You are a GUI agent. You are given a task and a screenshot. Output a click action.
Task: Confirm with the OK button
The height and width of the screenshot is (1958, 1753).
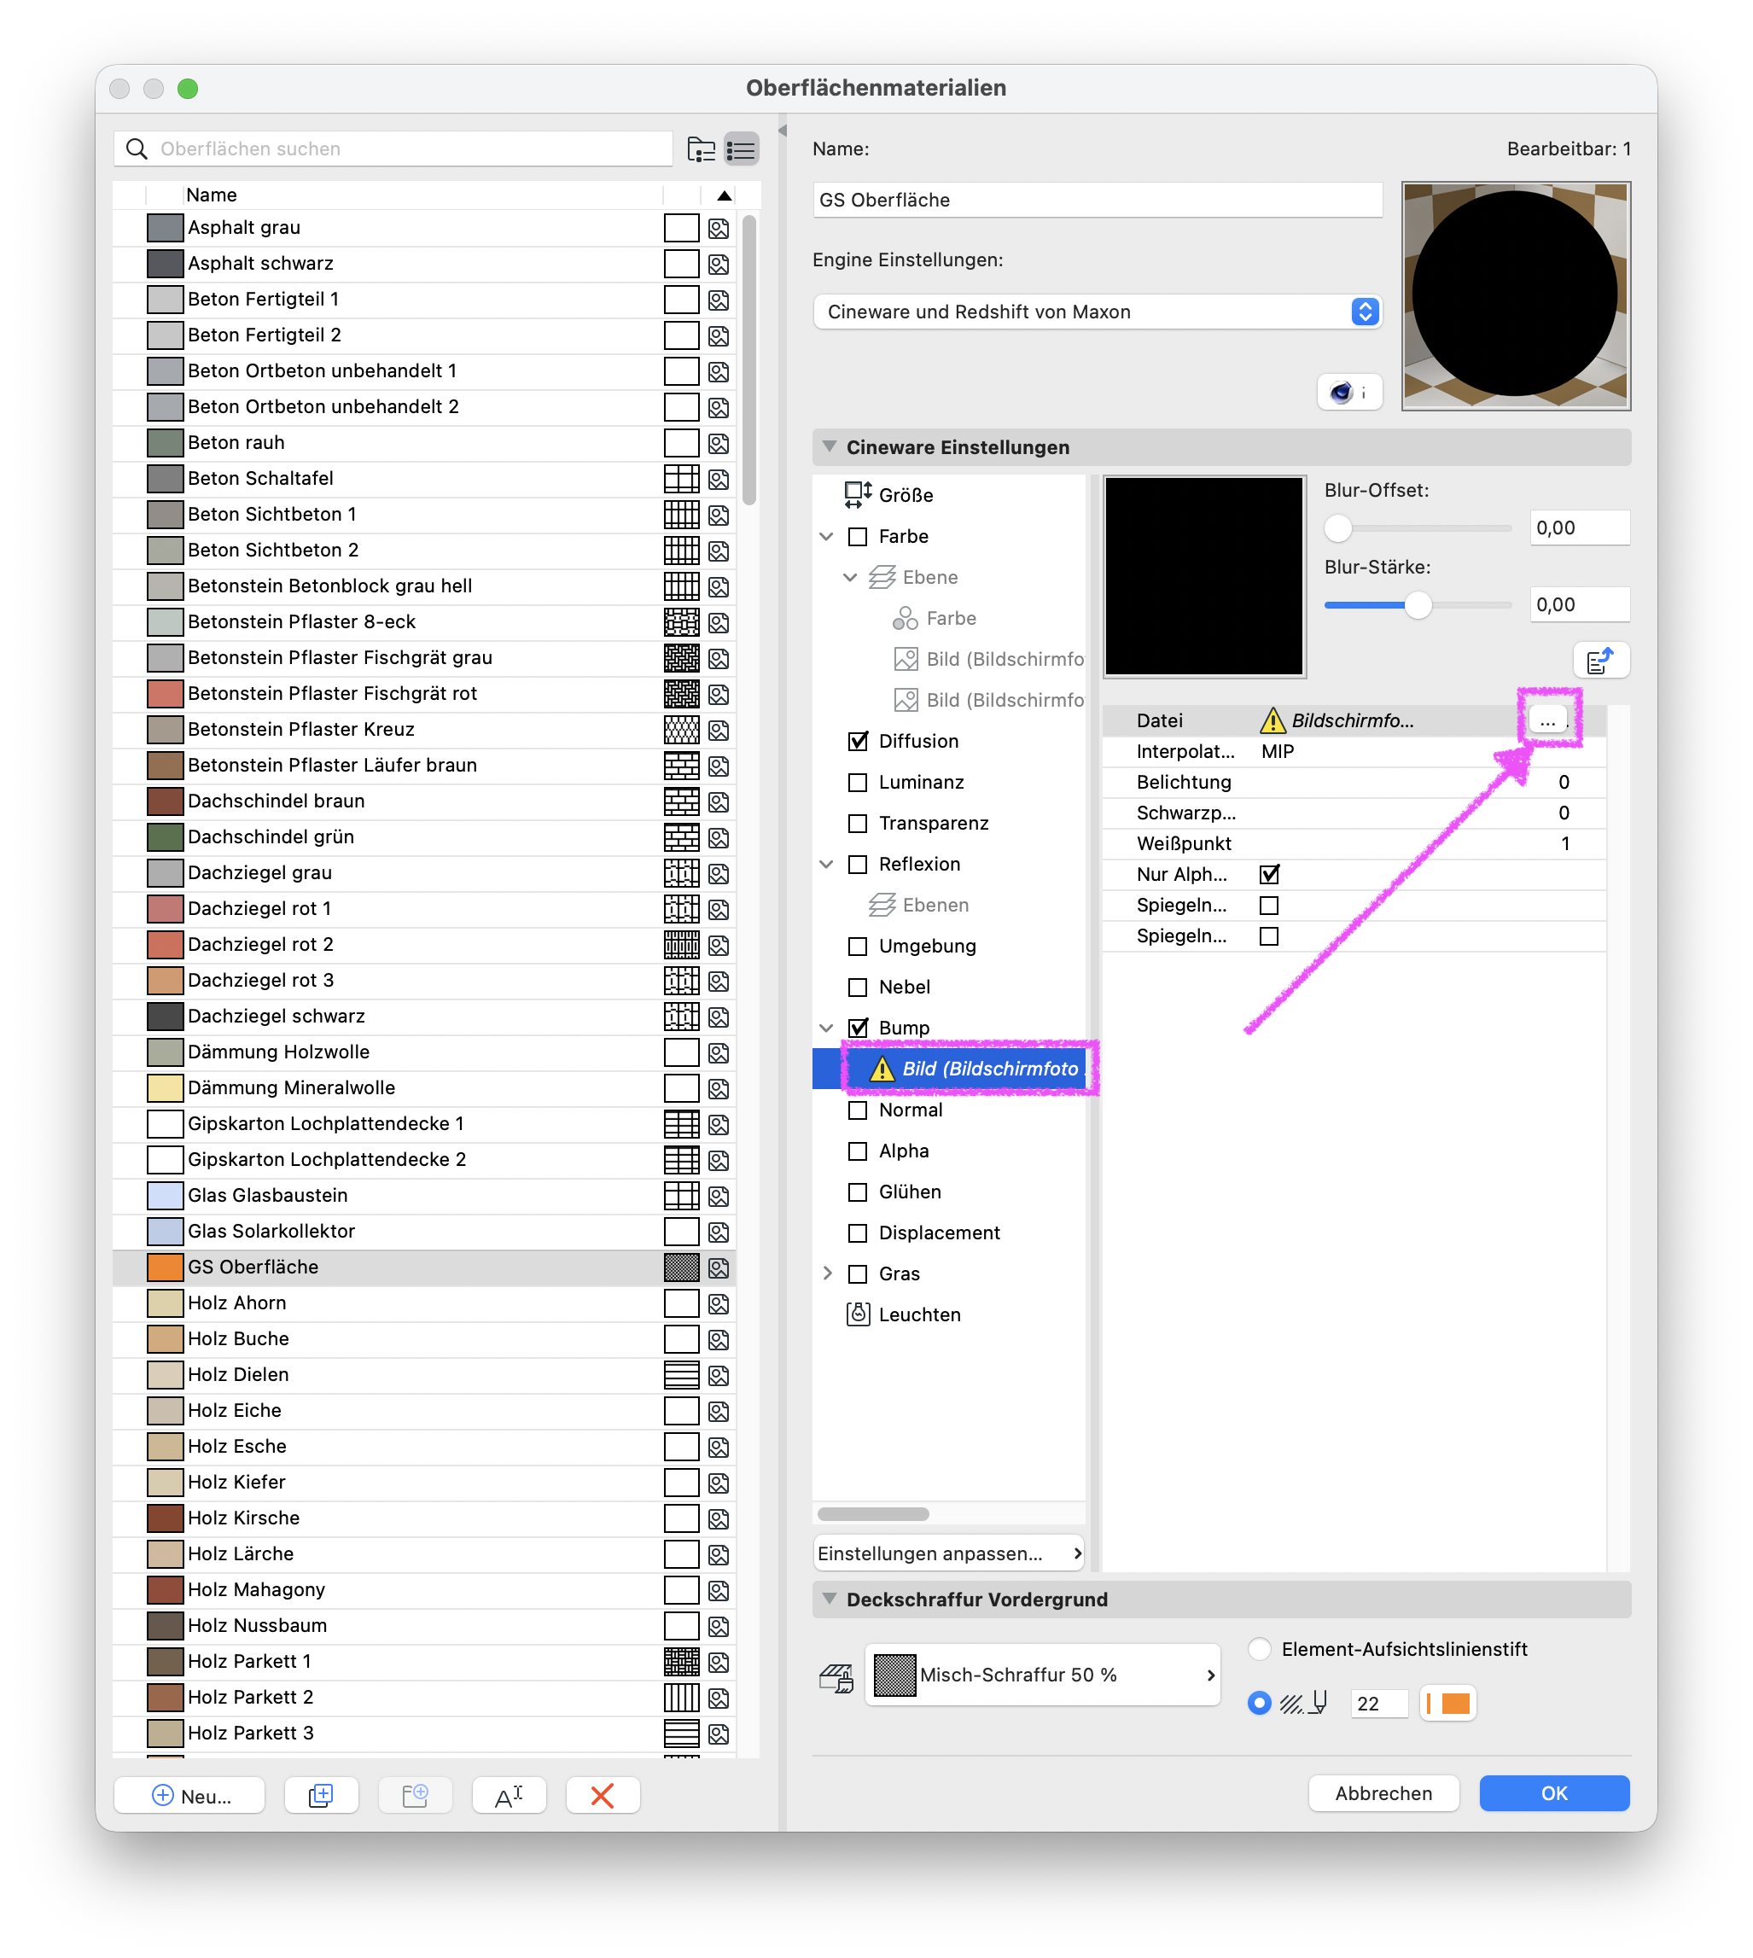click(1553, 1793)
